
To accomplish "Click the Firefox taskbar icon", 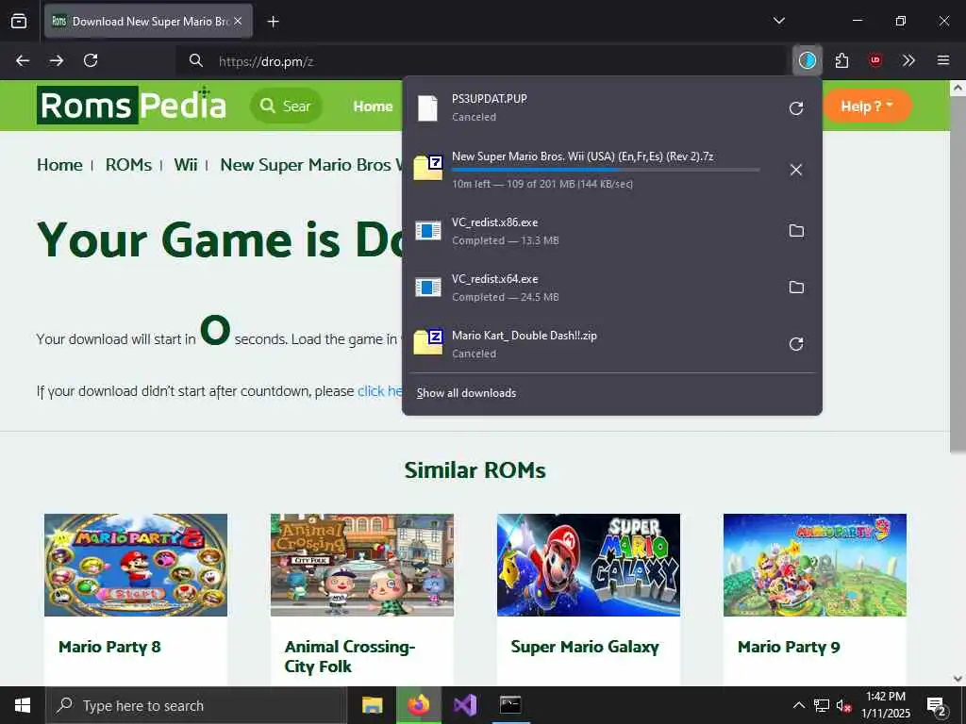I will pos(418,705).
